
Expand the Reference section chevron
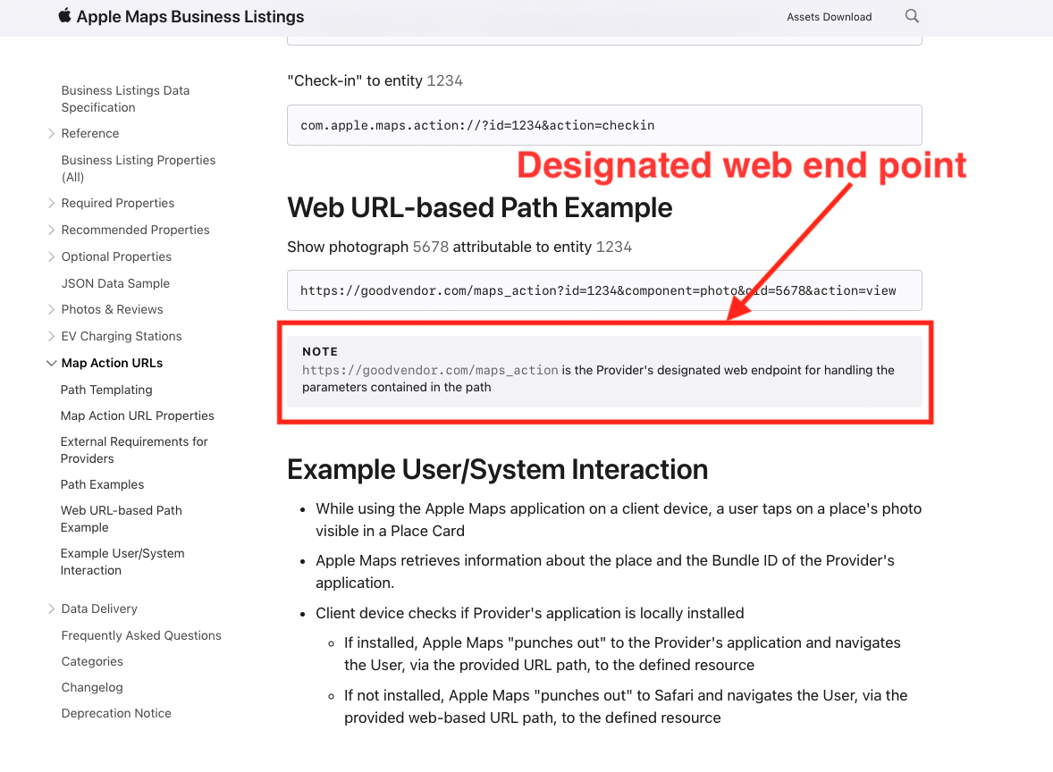(51, 133)
